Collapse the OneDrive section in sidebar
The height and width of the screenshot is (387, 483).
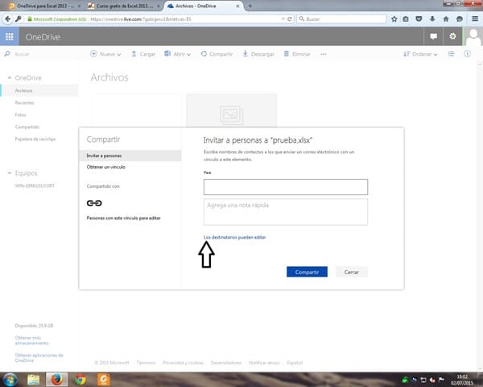point(10,77)
